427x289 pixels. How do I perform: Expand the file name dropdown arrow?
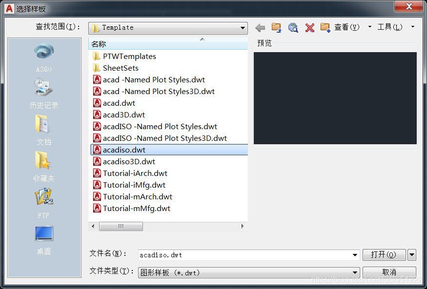coord(355,255)
